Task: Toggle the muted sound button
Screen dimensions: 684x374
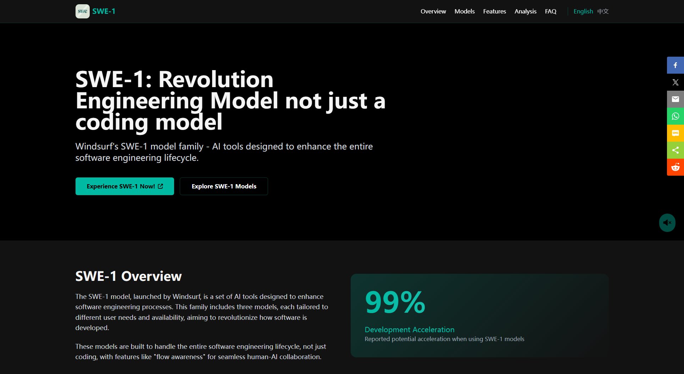Action: tap(667, 223)
